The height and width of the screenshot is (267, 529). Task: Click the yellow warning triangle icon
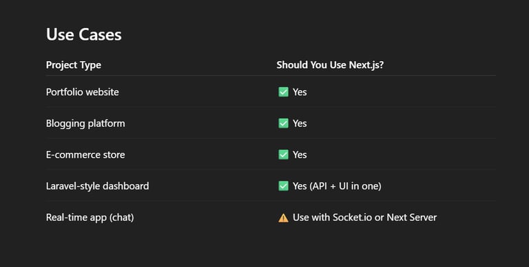click(x=283, y=218)
